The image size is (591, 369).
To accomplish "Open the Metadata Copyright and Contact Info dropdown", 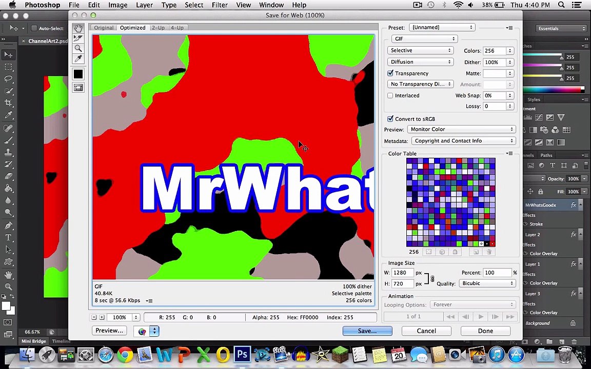I will pos(463,141).
